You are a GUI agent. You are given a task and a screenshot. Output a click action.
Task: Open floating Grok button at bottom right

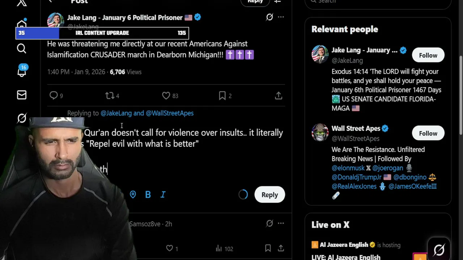click(439, 250)
